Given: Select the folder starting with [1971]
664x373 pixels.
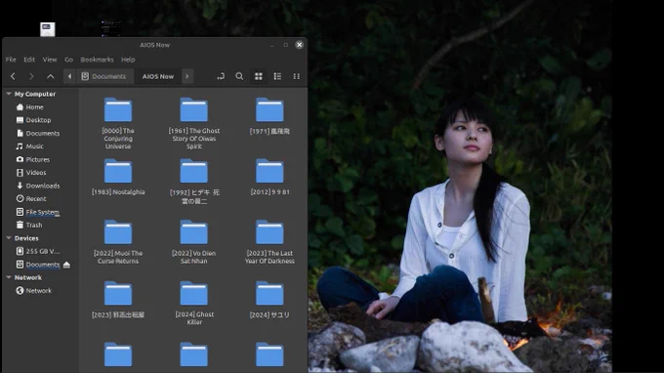Looking at the screenshot, I should (x=270, y=116).
